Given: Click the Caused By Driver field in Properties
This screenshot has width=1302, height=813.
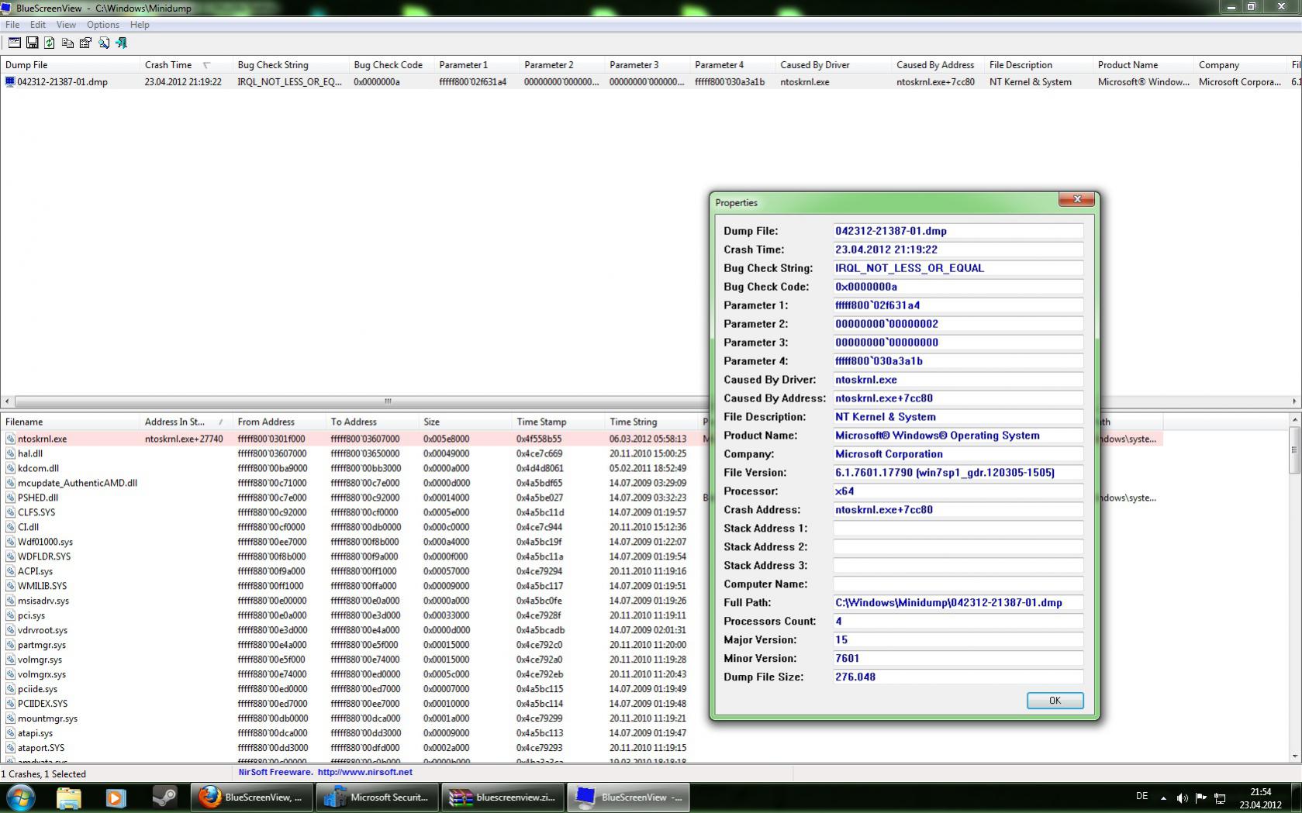Looking at the screenshot, I should click(x=958, y=380).
